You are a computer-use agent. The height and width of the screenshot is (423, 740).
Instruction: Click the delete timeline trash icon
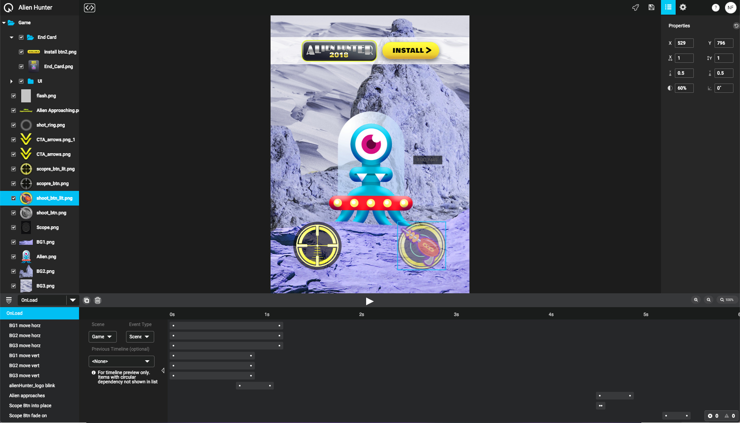(98, 300)
